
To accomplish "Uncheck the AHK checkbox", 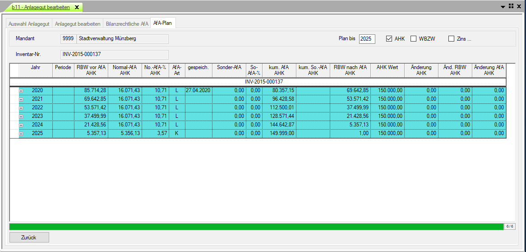I will pos(389,39).
